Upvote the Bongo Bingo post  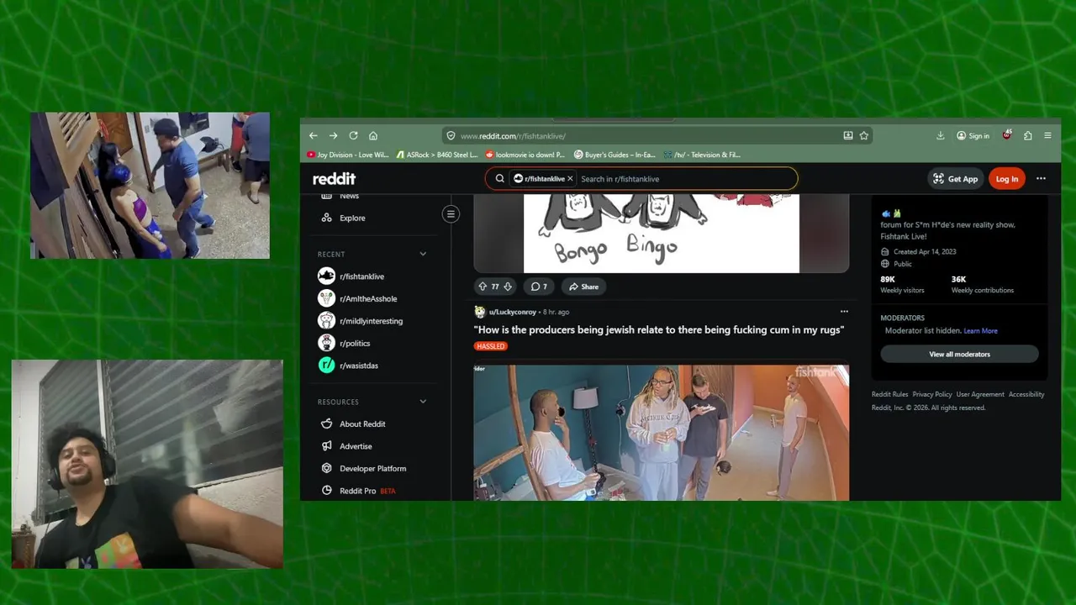point(483,287)
